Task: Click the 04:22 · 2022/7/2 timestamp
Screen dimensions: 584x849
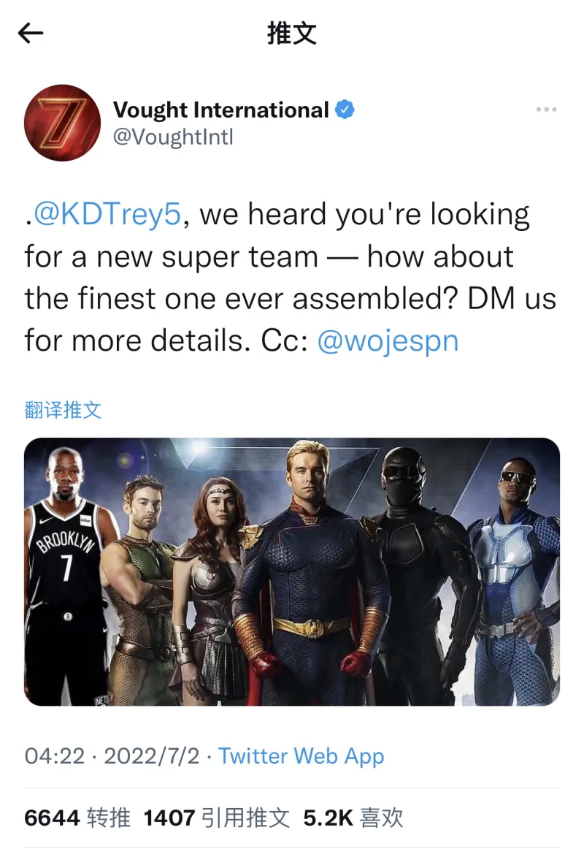Action: click(x=112, y=756)
